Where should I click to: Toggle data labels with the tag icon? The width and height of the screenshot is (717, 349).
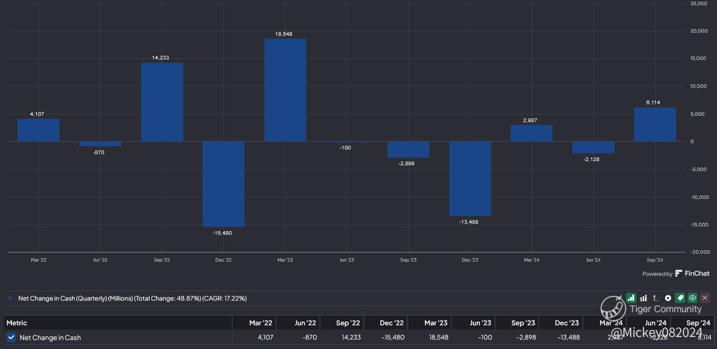(x=680, y=298)
